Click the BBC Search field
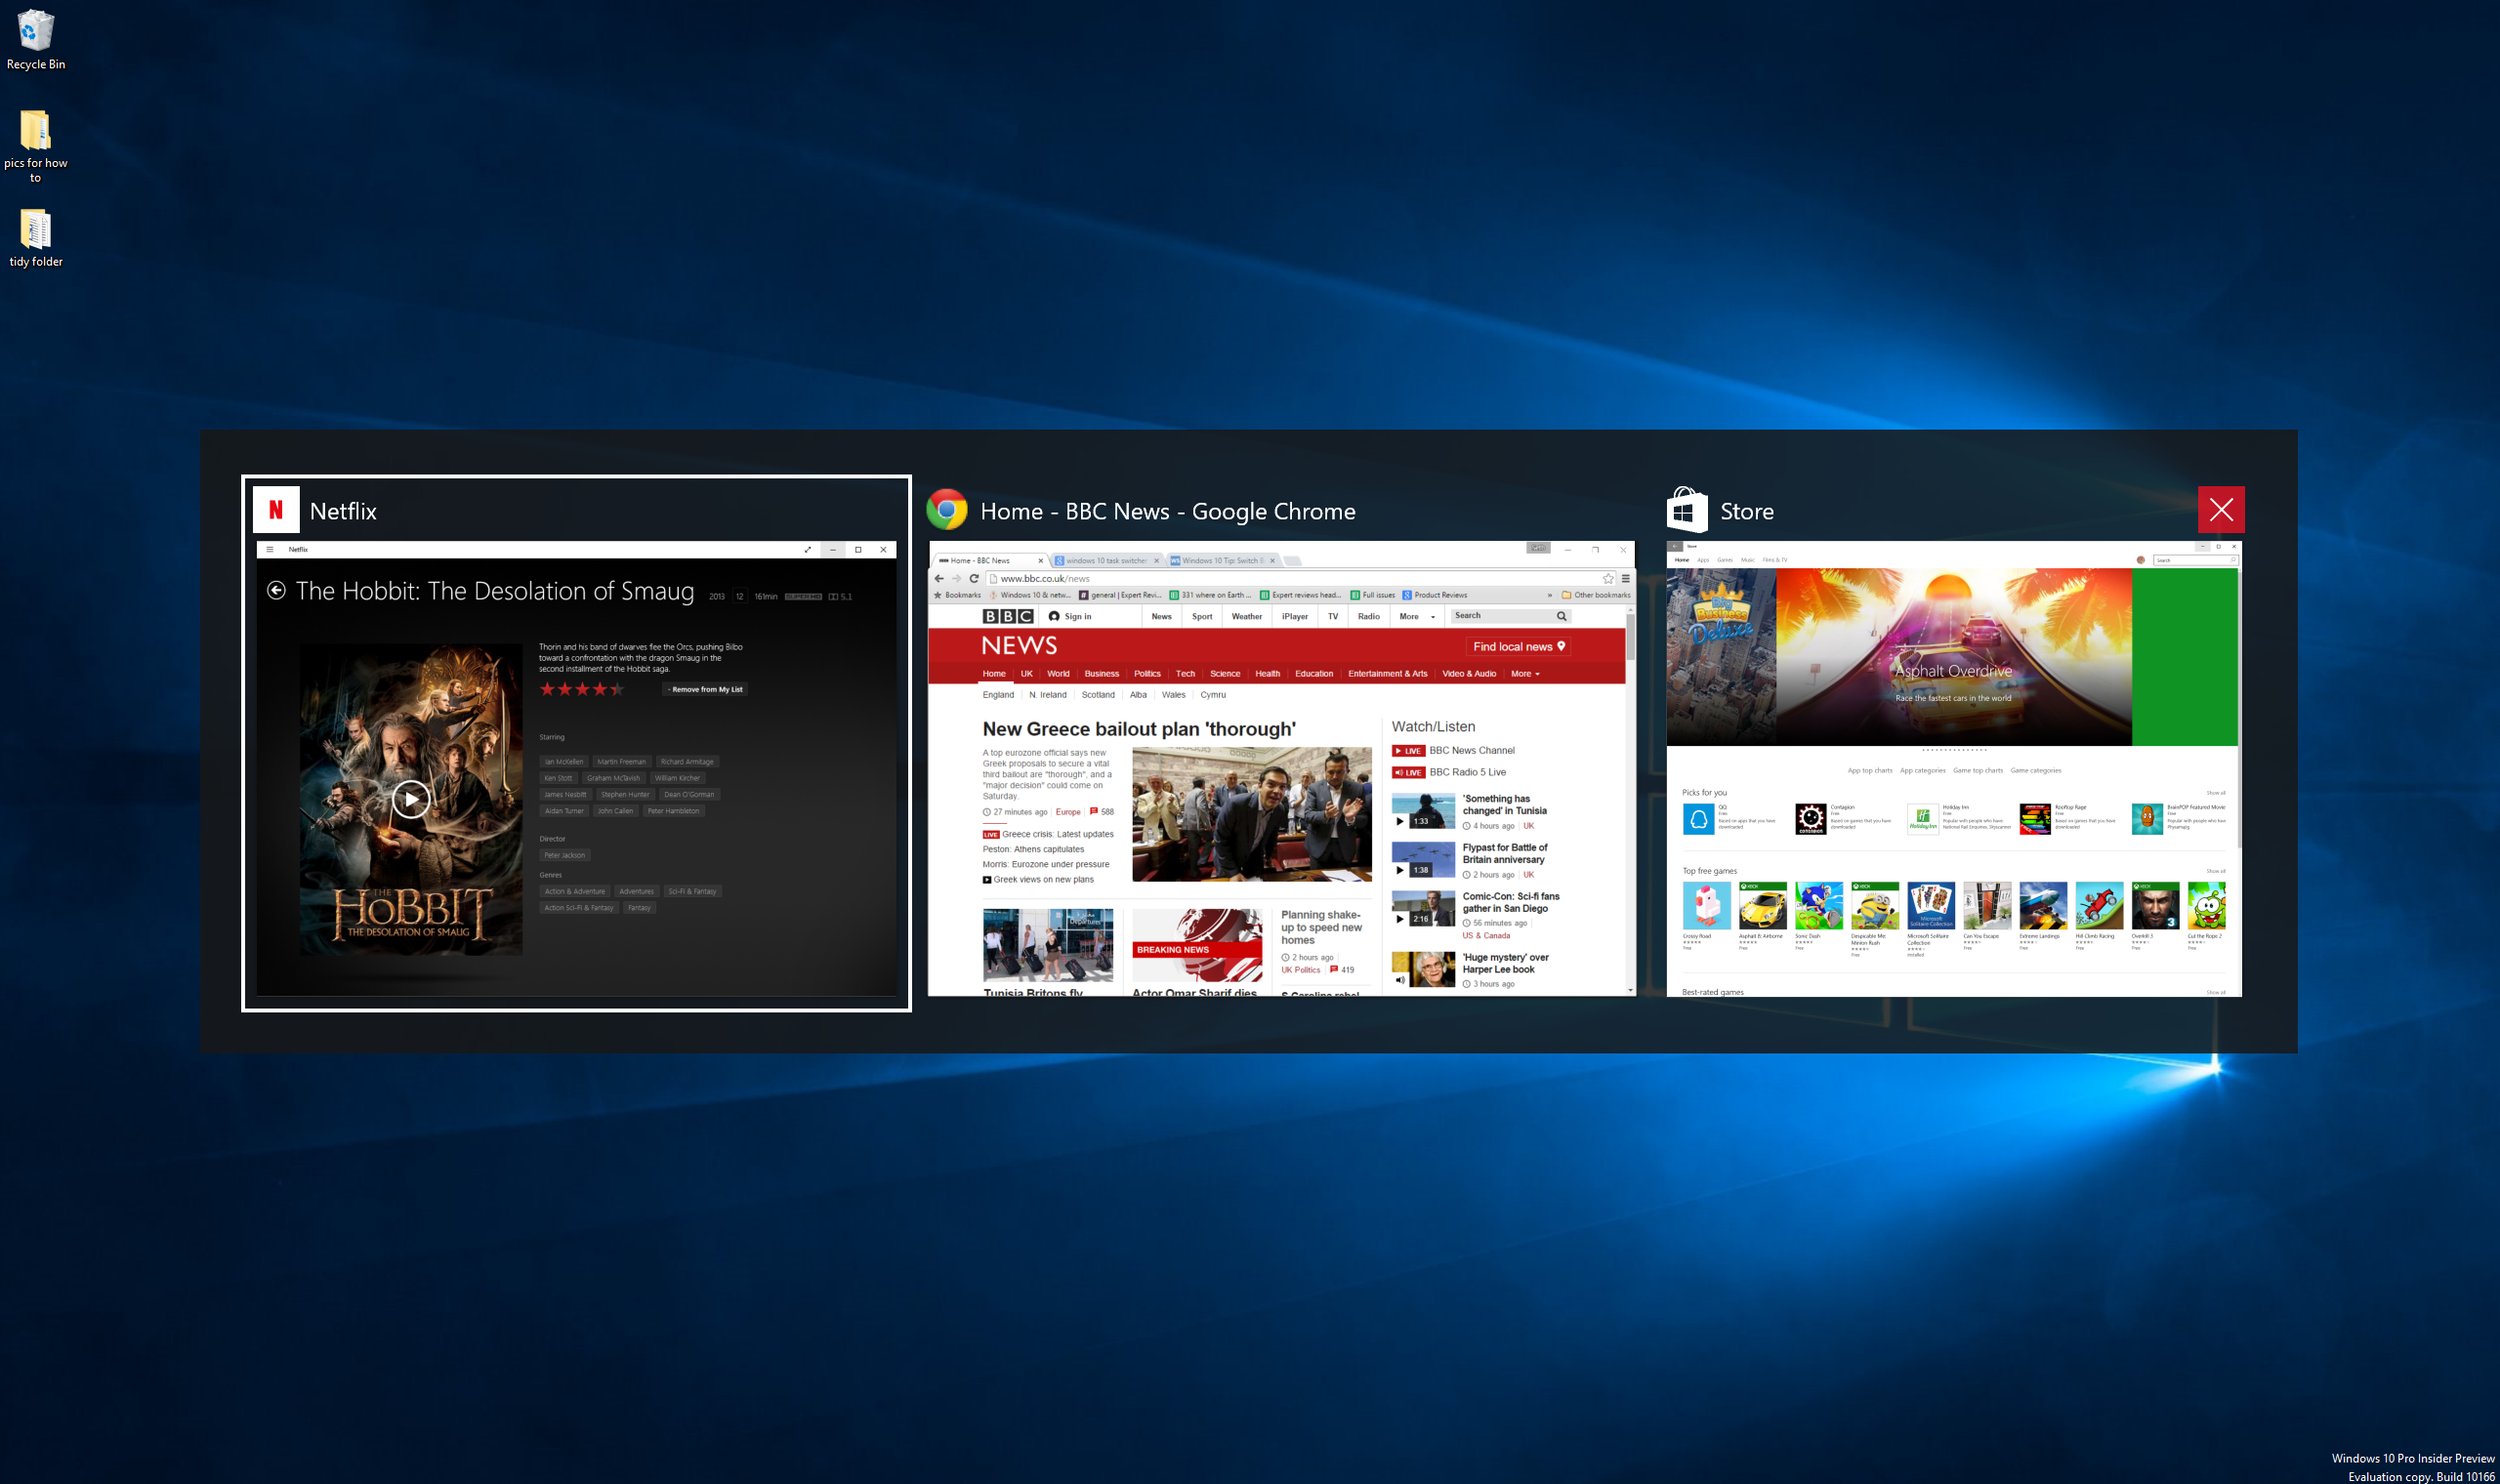The image size is (2500, 1484). tap(1502, 616)
